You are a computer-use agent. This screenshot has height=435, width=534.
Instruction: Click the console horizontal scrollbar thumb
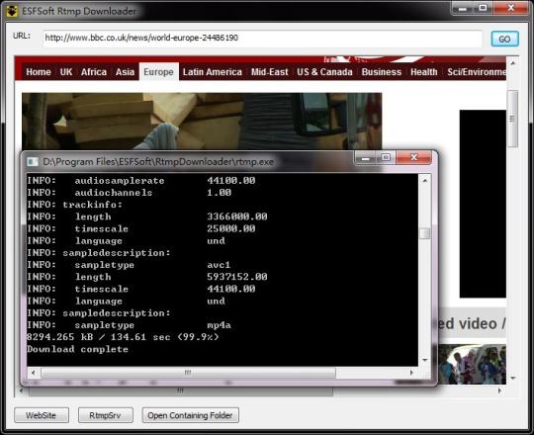[188, 373]
